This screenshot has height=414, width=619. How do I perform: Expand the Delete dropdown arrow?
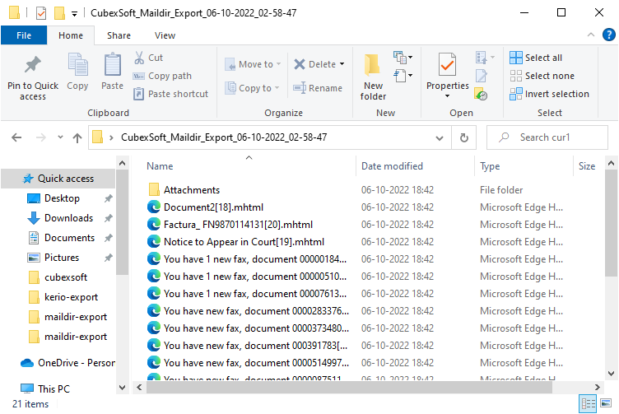point(342,64)
